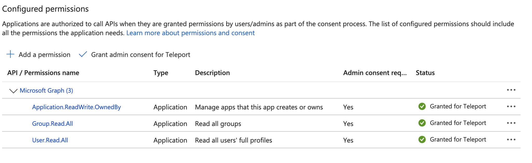532x163 pixels.
Task: Click green granted status icon for User.Read.All
Action: 422,139
